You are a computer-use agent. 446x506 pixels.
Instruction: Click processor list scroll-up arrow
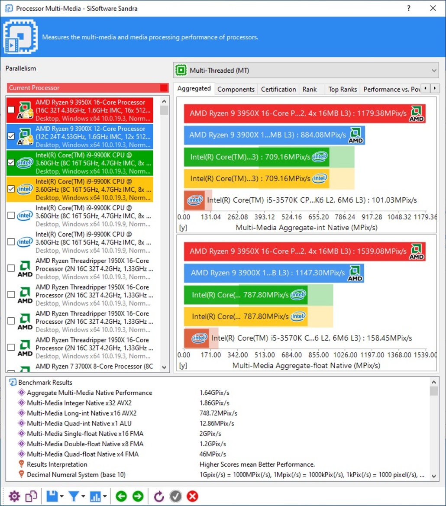(x=164, y=101)
